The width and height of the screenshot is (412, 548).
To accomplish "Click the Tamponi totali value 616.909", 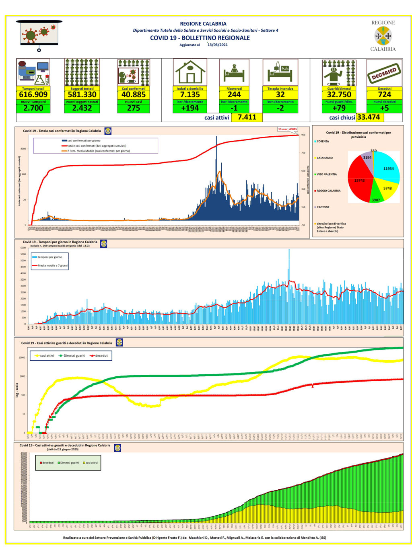I will [x=33, y=95].
